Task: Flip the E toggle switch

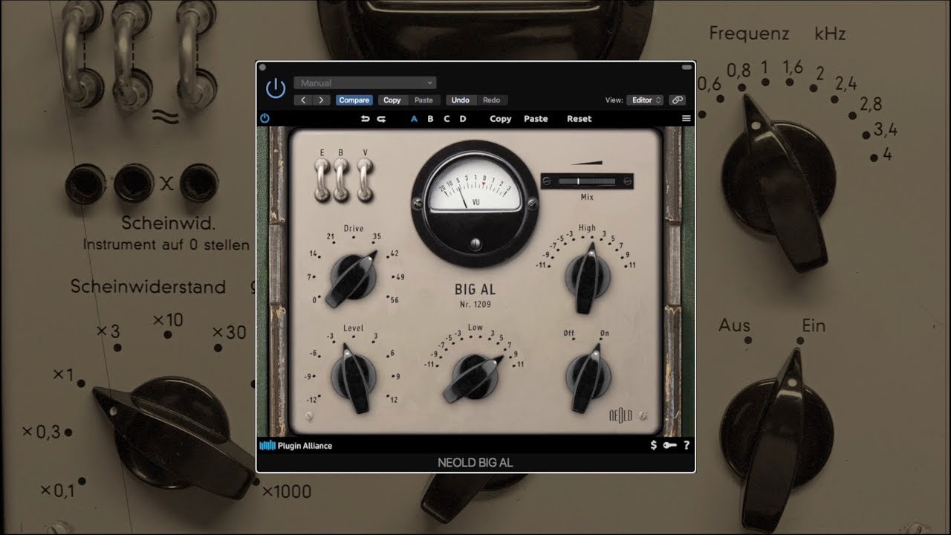Action: click(x=322, y=180)
